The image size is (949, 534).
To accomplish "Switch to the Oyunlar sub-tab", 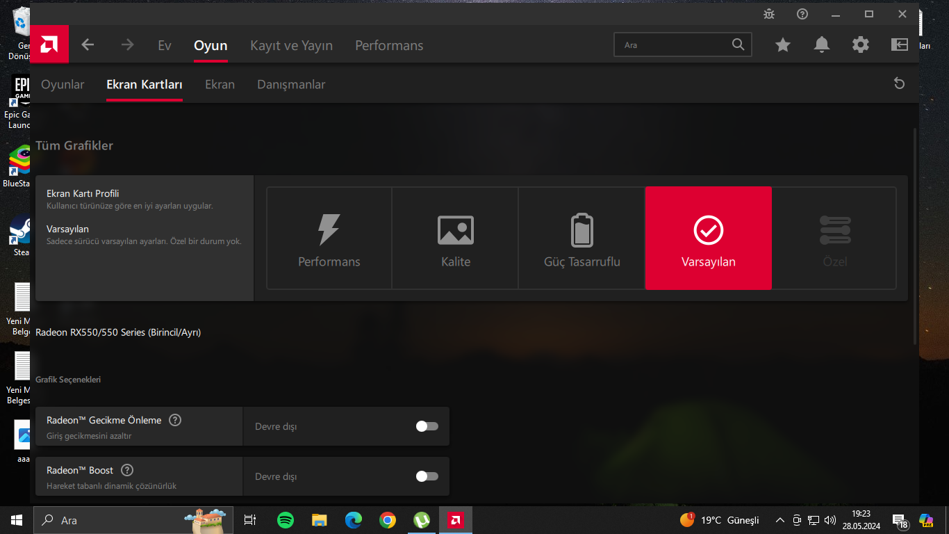I will click(x=63, y=84).
